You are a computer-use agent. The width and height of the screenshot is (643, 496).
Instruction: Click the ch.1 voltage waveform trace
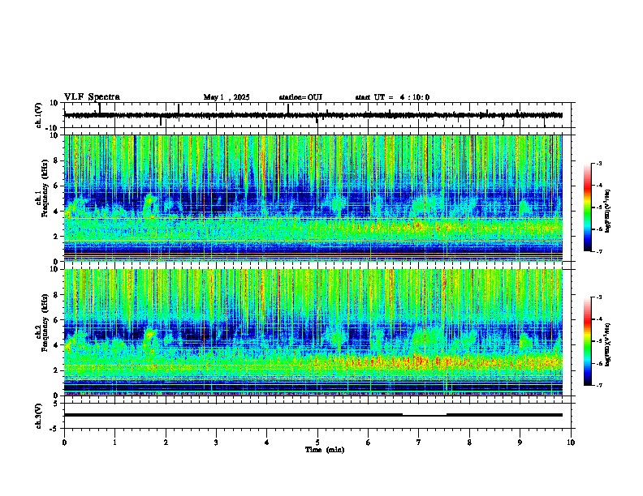[x=313, y=115]
